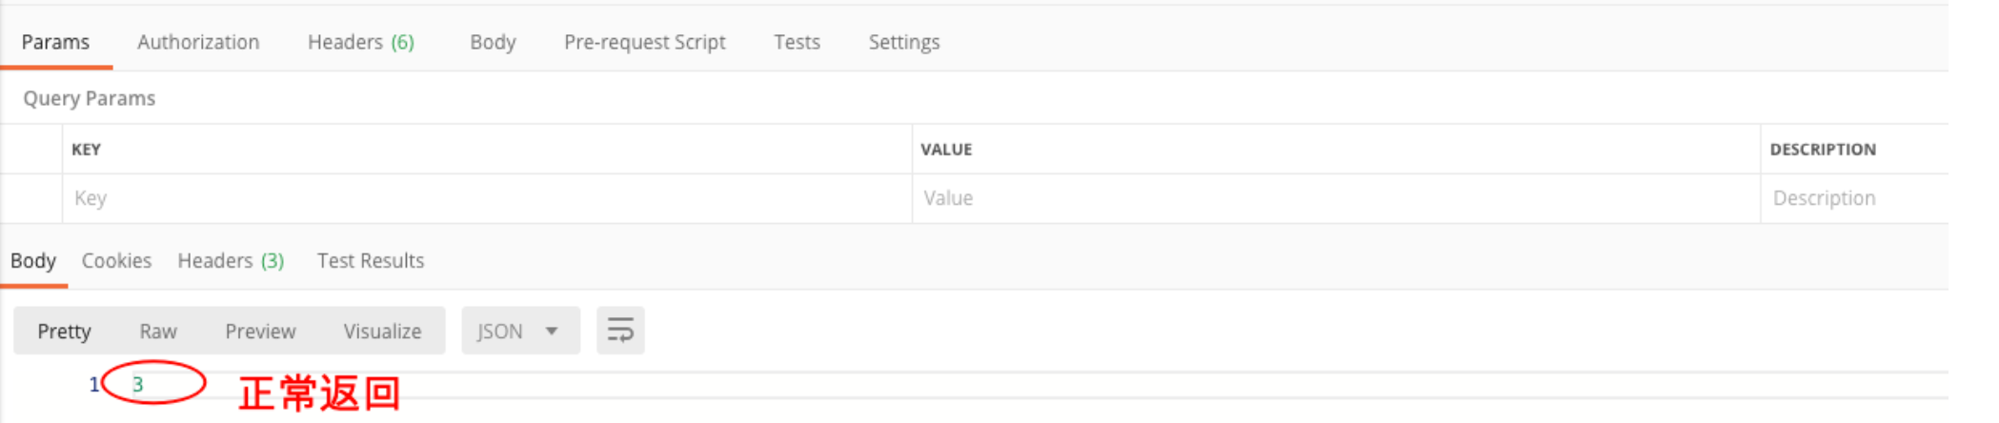Open the Test Results tab
This screenshot has height=423, width=1999.
[x=371, y=261]
